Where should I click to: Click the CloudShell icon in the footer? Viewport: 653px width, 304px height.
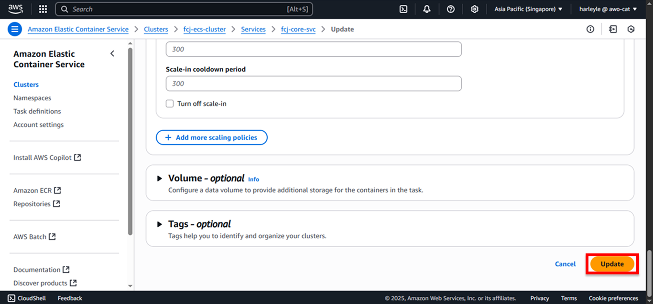click(x=11, y=298)
